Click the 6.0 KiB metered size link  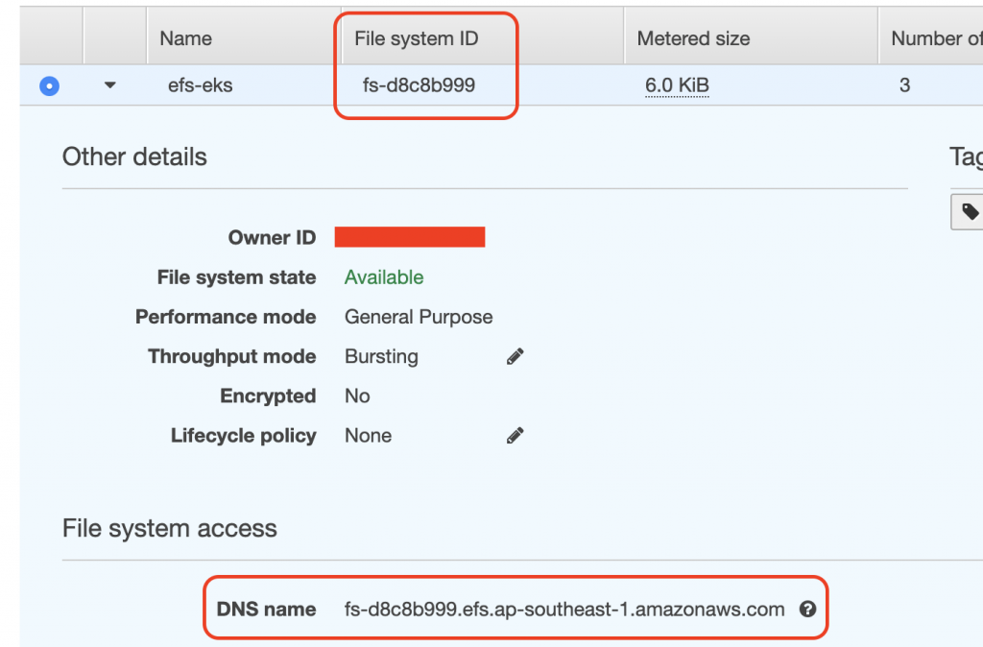677,85
